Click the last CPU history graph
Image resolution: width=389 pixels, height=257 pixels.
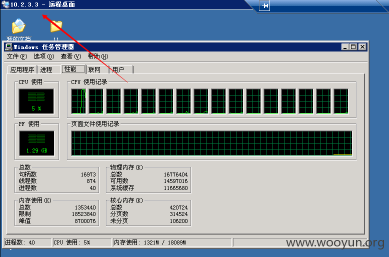point(341,101)
